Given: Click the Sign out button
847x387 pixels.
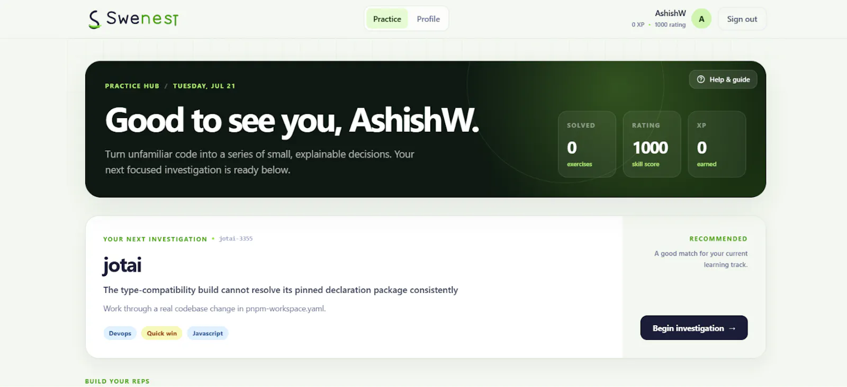Looking at the screenshot, I should (x=742, y=19).
